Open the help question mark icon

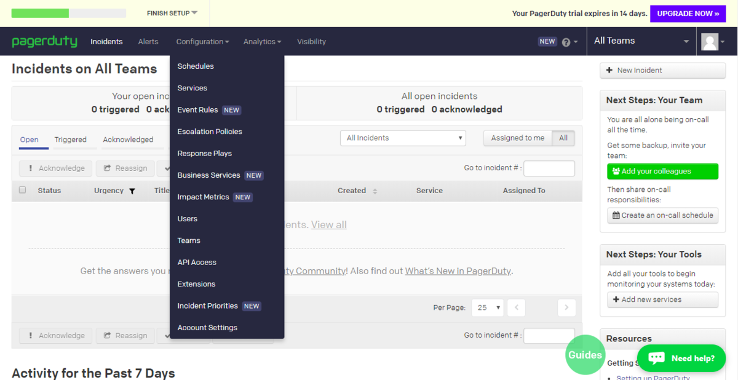(566, 42)
